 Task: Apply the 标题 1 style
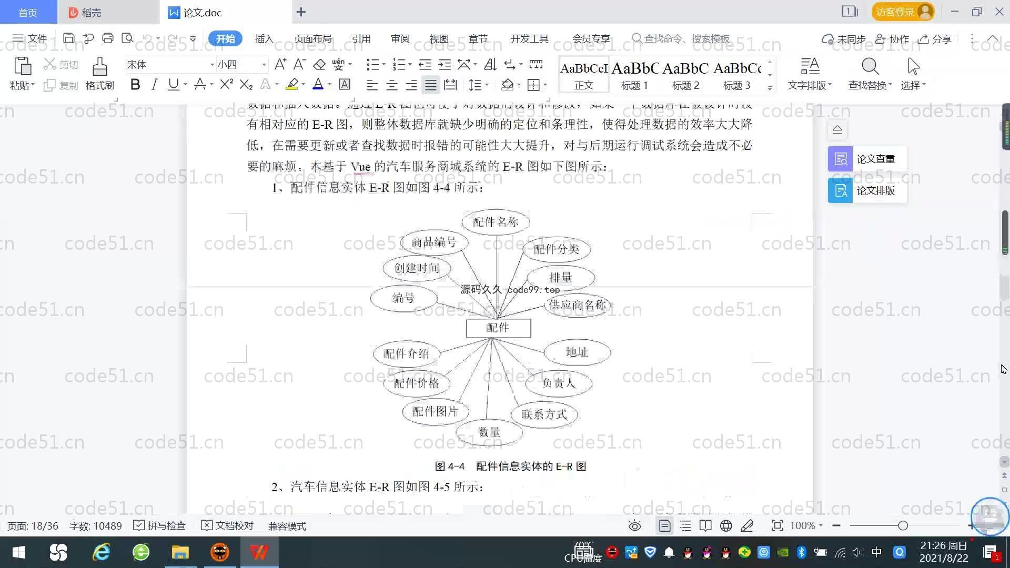(635, 74)
